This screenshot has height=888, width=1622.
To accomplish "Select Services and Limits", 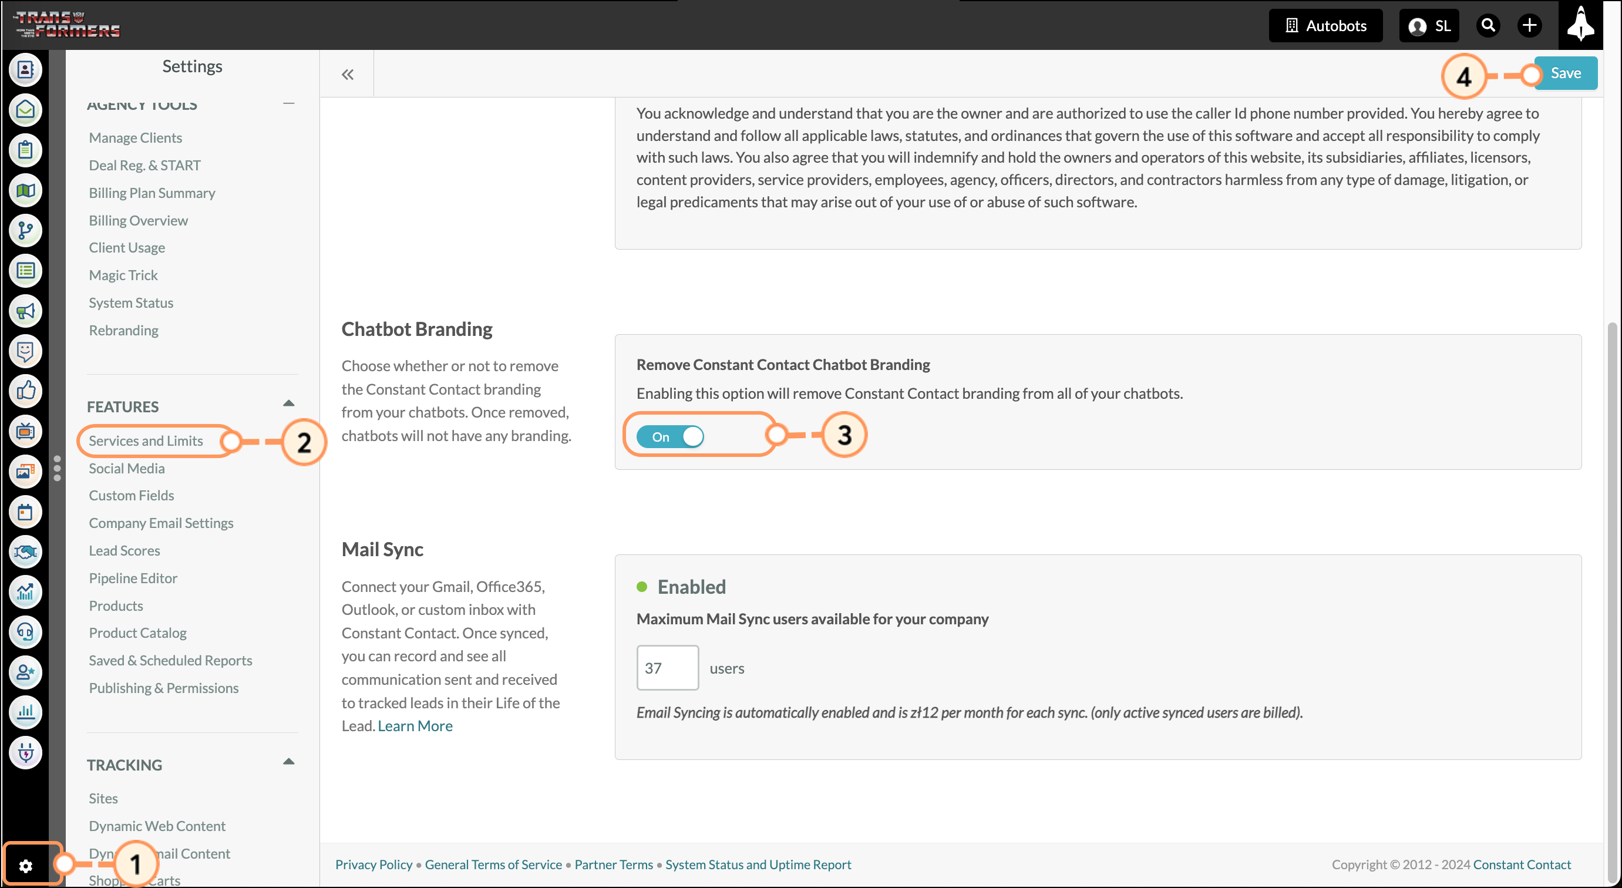I will (x=146, y=441).
